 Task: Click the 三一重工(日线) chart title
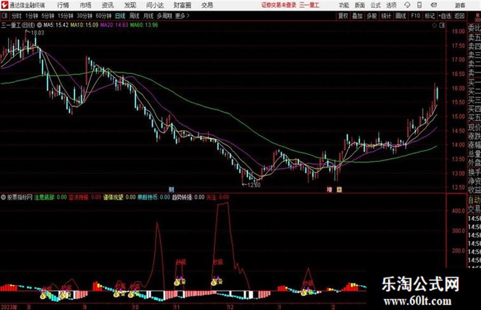18,25
